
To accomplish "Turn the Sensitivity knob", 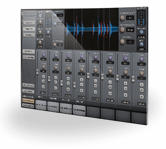I will point(122,18).
